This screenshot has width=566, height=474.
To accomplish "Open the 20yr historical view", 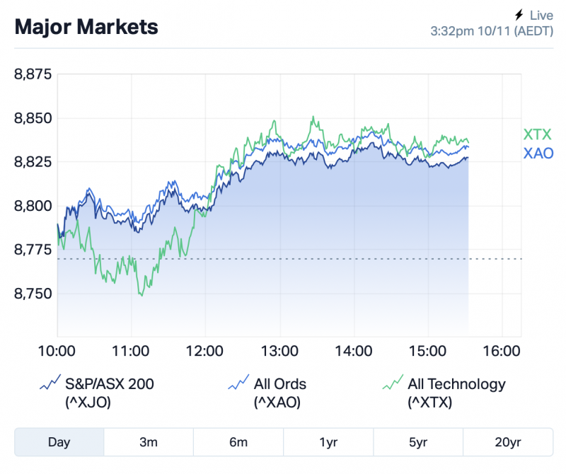I will (x=508, y=442).
